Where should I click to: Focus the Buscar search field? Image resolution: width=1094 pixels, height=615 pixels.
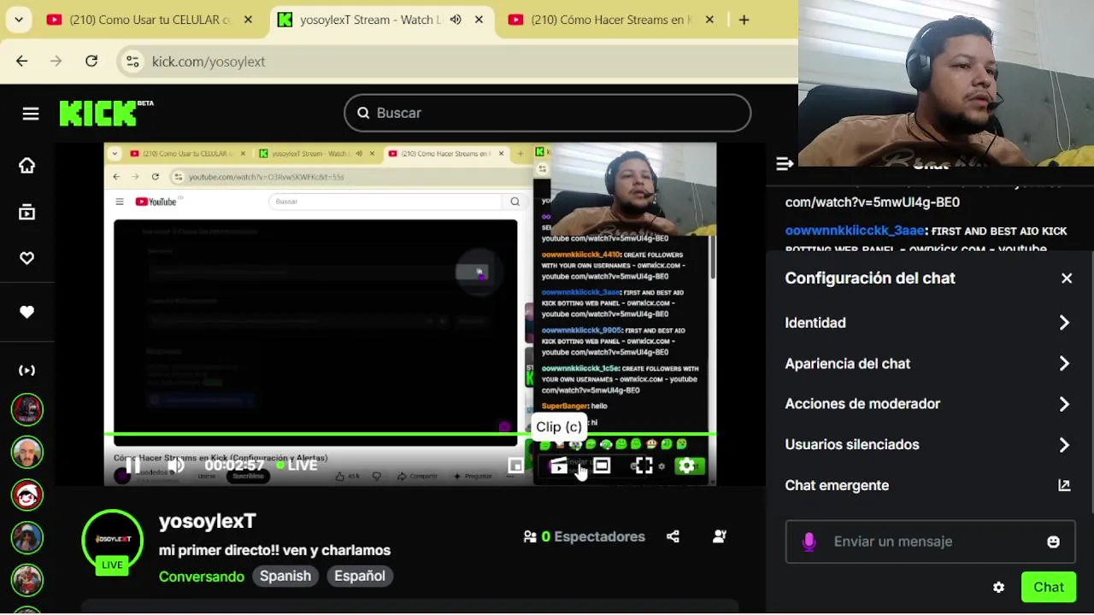tap(548, 113)
